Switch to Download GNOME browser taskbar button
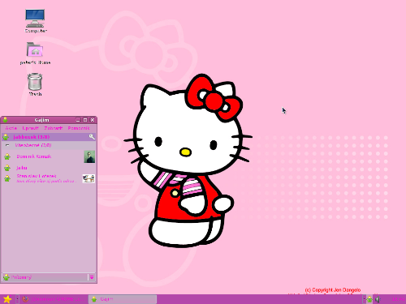The image size is (406, 304). pyautogui.click(x=54, y=299)
